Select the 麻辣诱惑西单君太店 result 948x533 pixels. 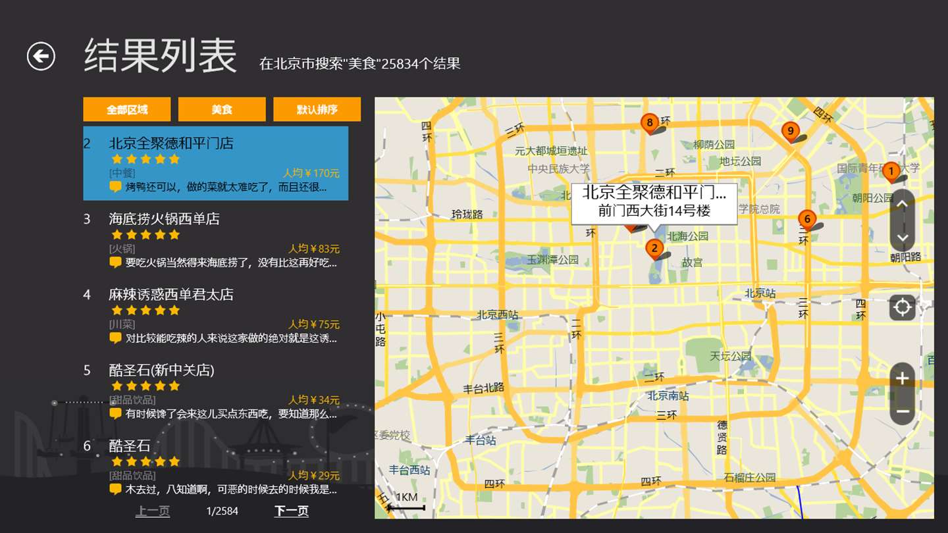[215, 315]
